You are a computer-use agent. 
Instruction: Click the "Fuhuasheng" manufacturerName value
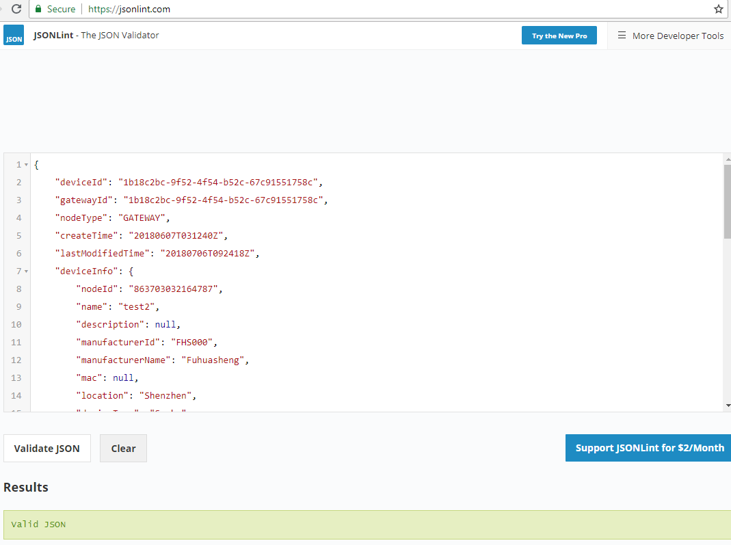(213, 360)
